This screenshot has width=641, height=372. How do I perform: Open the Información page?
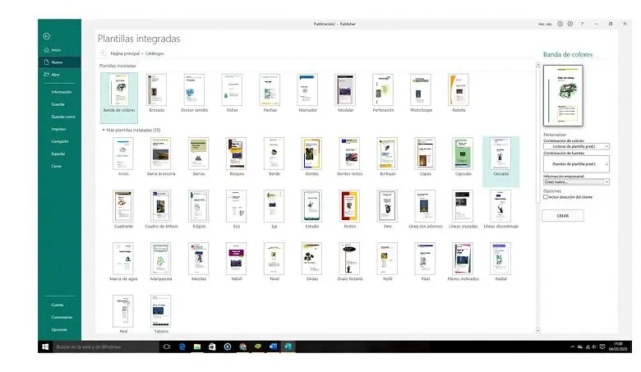click(61, 92)
